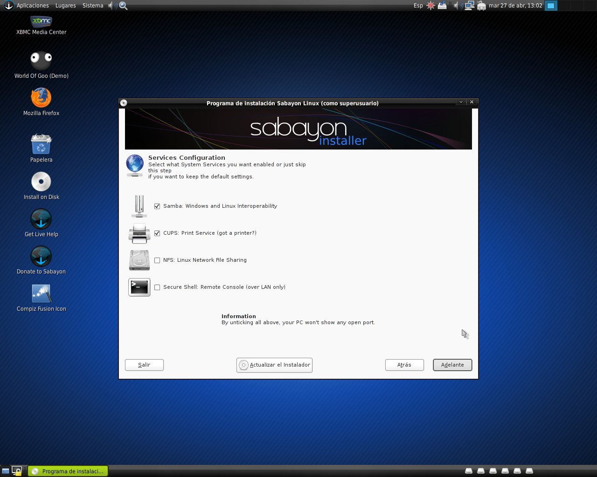The width and height of the screenshot is (597, 477).
Task: Click Actualizar el Instalador button
Action: point(274,365)
